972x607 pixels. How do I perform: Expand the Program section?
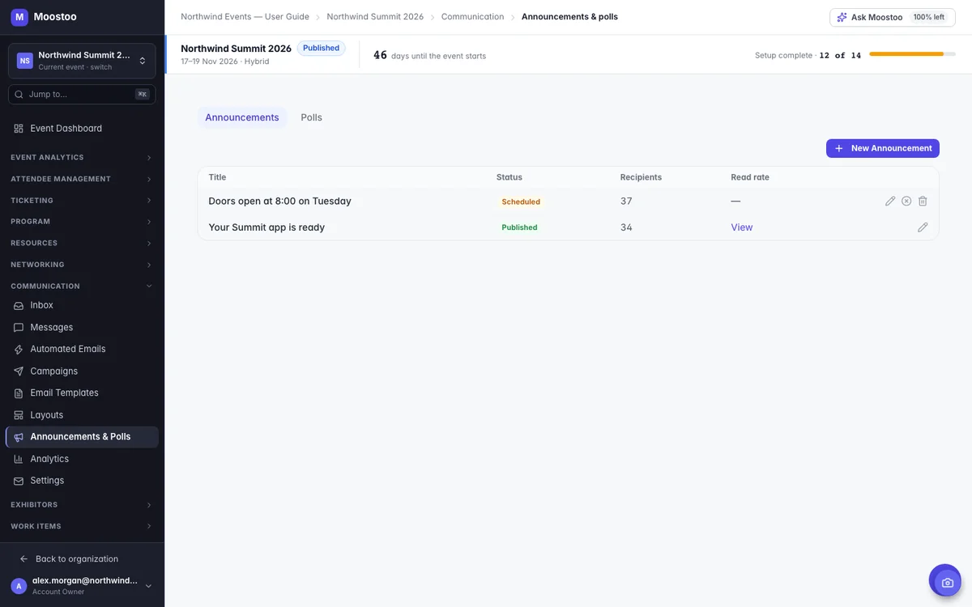[82, 222]
